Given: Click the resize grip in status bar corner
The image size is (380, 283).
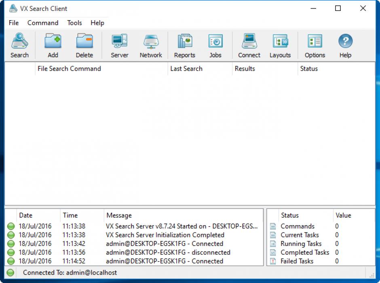Looking at the screenshot, I should [x=372, y=275].
